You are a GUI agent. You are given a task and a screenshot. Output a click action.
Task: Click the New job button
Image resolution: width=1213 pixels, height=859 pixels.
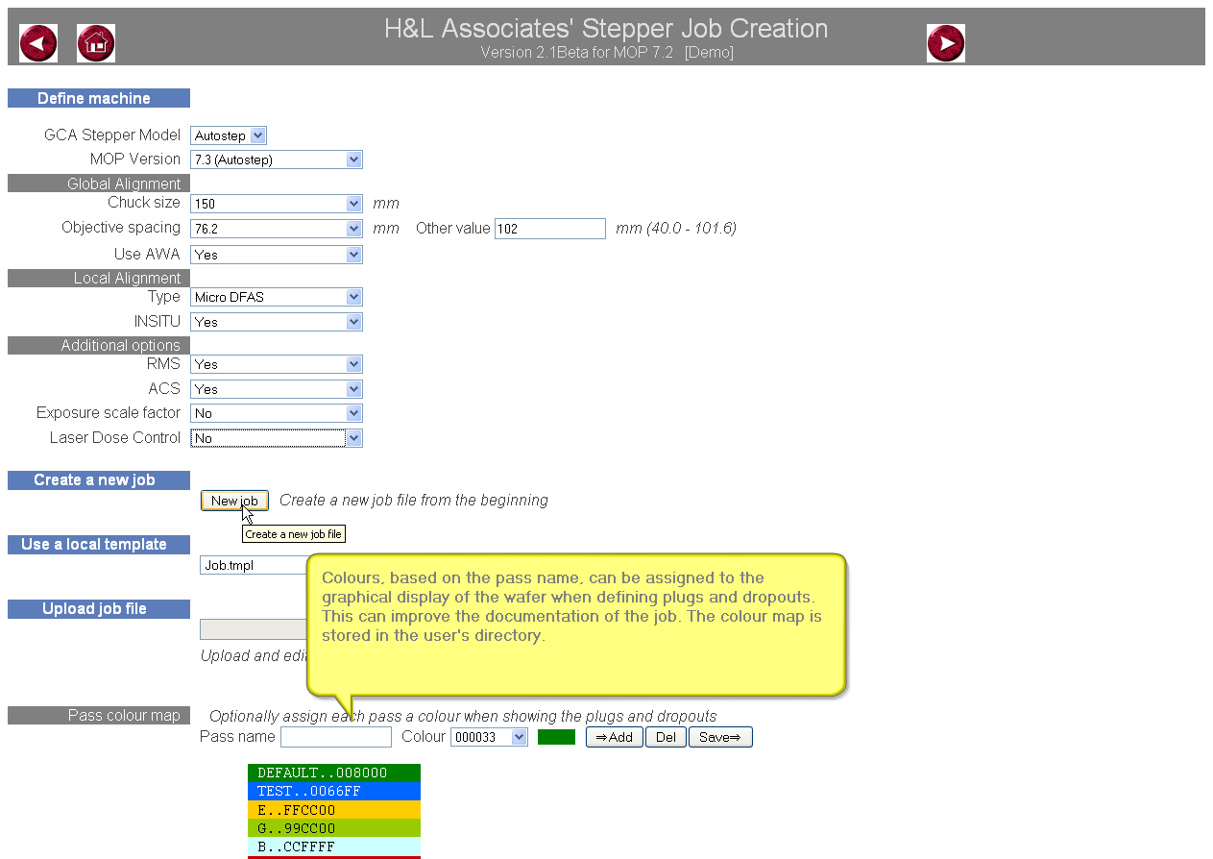pos(234,501)
